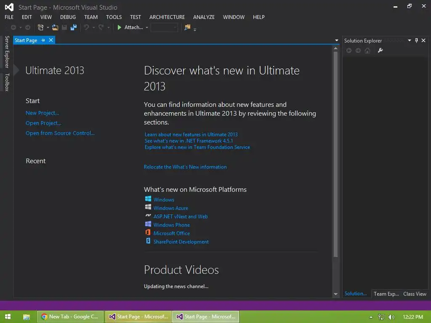Click See what's new in .NET Framework 4.5.1
The image size is (431, 323).
pos(189,140)
